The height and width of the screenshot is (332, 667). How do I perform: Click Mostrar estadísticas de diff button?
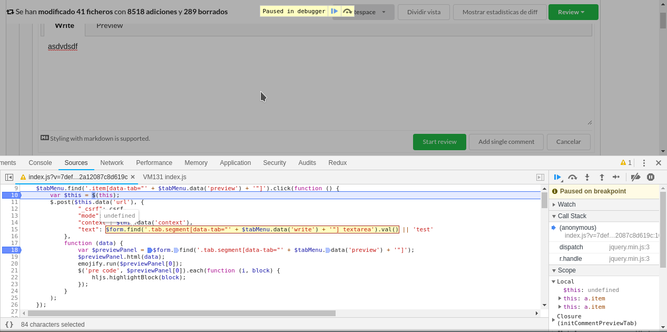coord(500,12)
